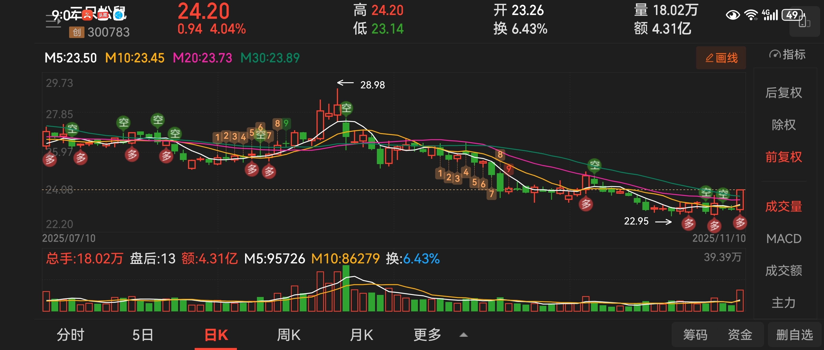This screenshot has width=824, height=350.
Task: Click the 空 marker at 28.98 peak
Action: 346,108
